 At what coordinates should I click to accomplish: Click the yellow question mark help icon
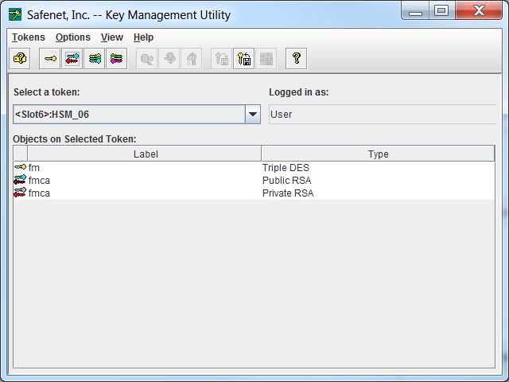coord(296,59)
